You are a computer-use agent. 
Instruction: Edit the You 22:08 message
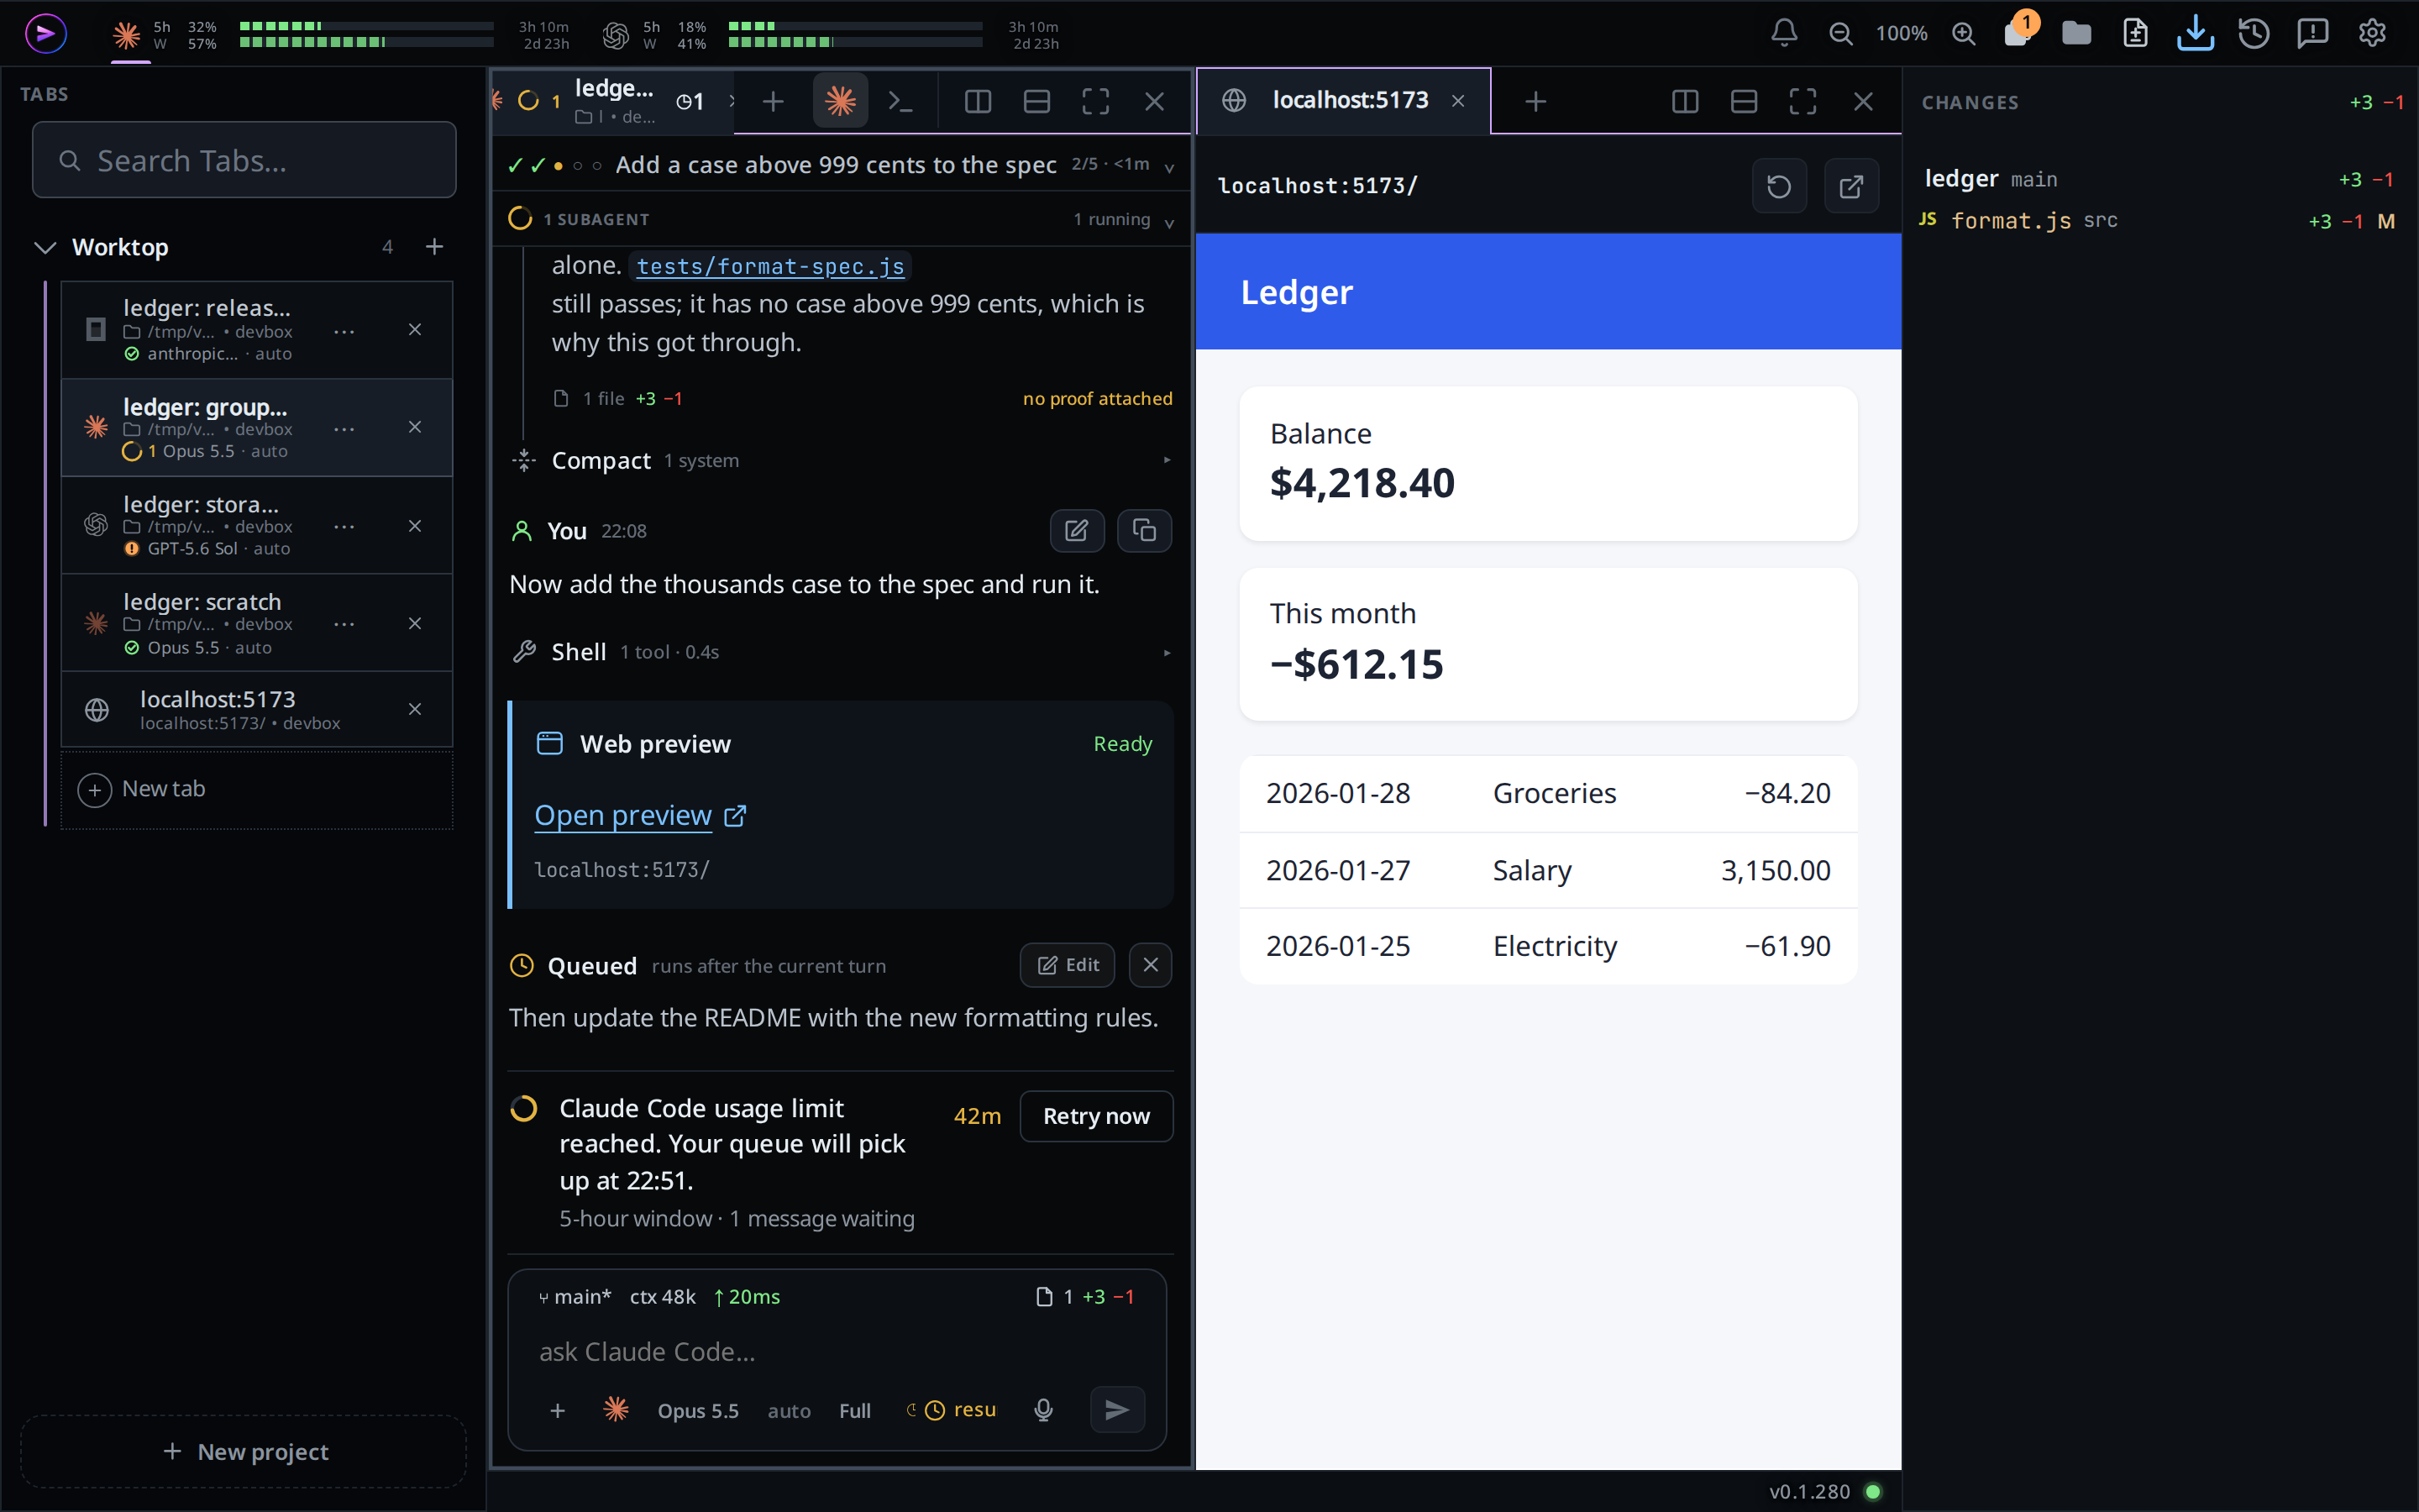point(1077,530)
